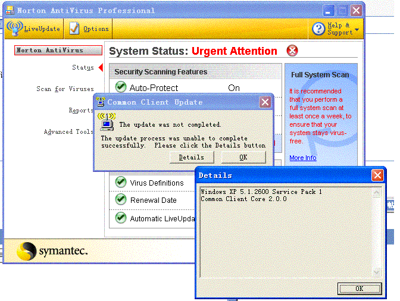
Task: Select the Norton AntiVirus sidebar header
Action: 58,50
